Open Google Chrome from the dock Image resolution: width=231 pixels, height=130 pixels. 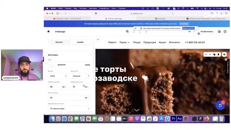click(x=70, y=119)
